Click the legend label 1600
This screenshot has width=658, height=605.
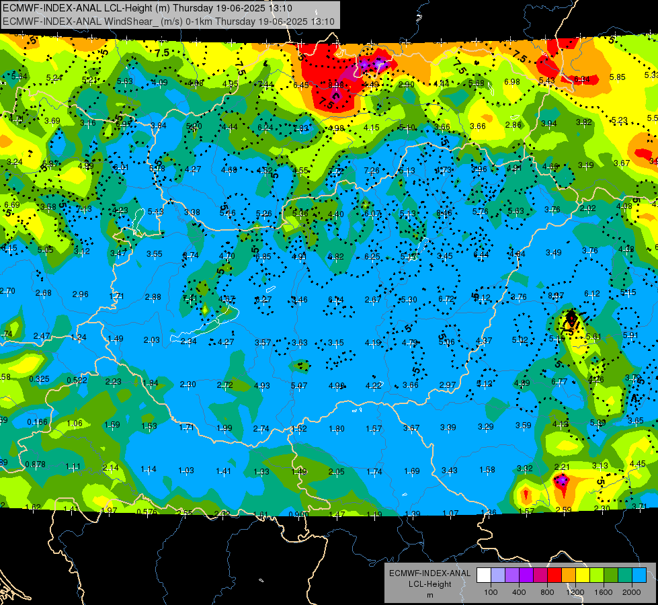(x=604, y=592)
